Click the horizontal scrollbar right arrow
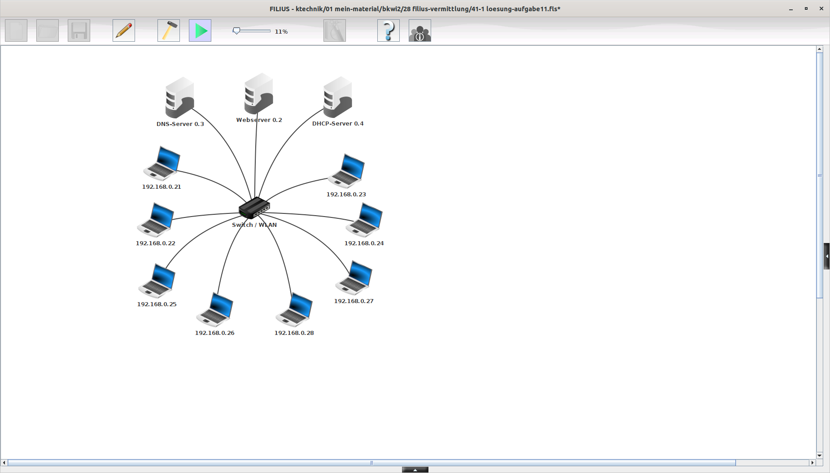 pyautogui.click(x=812, y=463)
